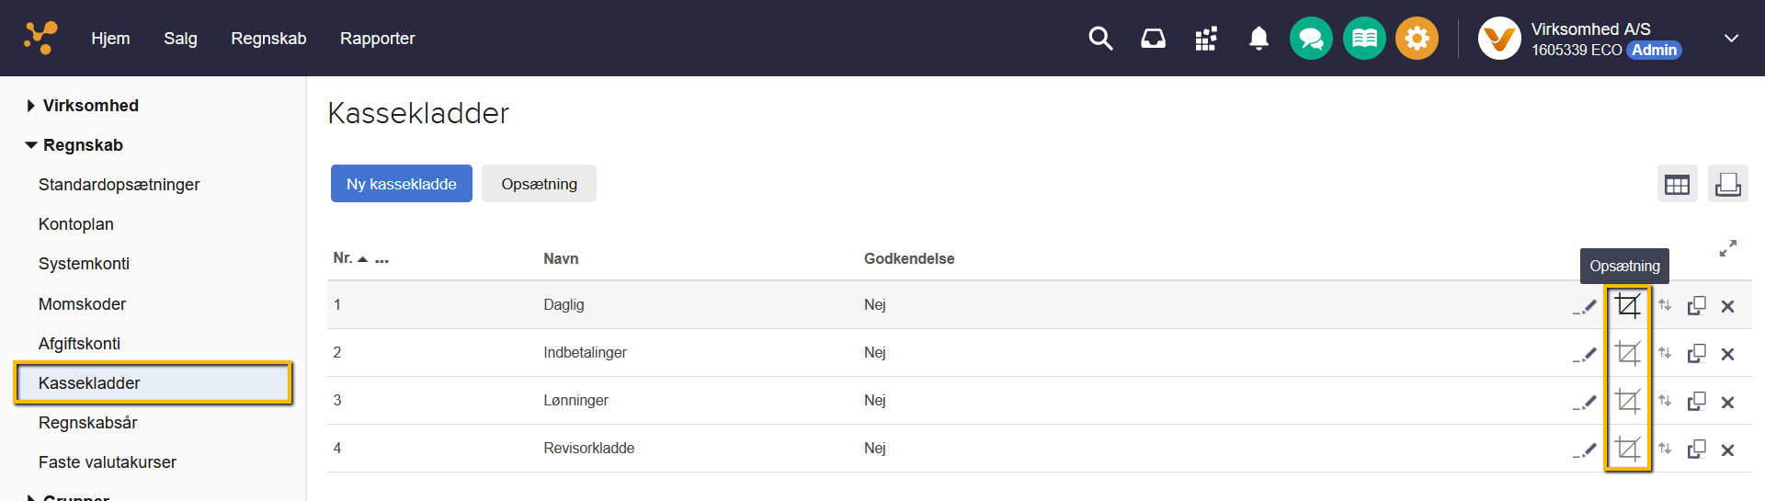Open the green book help icon

[x=1364, y=39]
